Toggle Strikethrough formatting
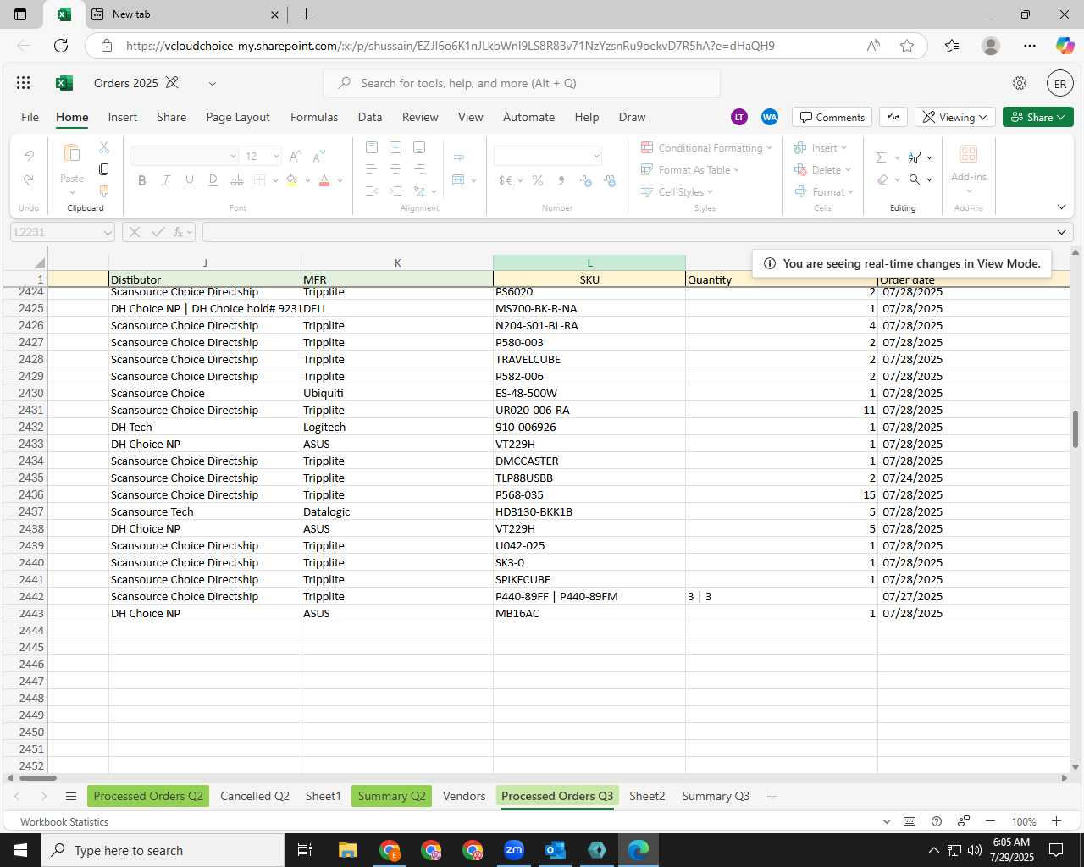The image size is (1084, 867). (x=236, y=180)
